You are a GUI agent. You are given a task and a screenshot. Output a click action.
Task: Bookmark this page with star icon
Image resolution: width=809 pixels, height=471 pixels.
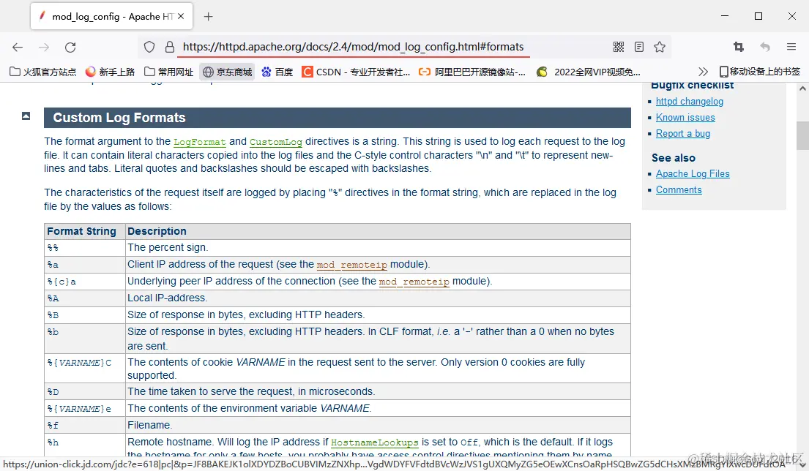tap(660, 47)
